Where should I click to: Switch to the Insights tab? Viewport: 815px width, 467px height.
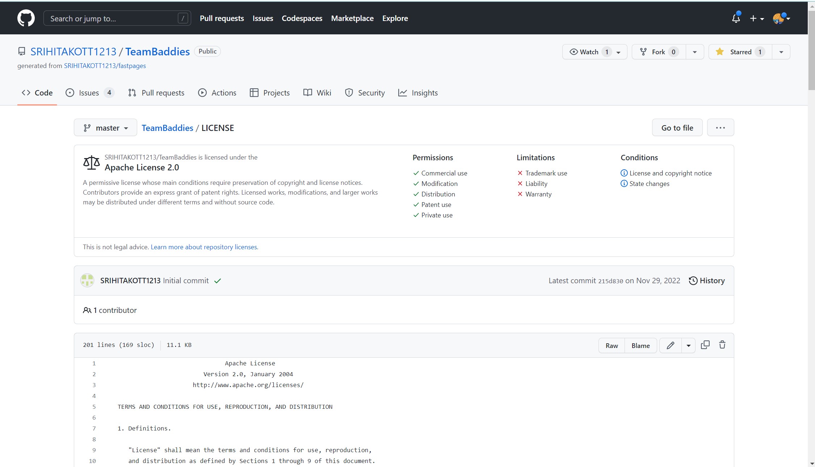coord(418,93)
